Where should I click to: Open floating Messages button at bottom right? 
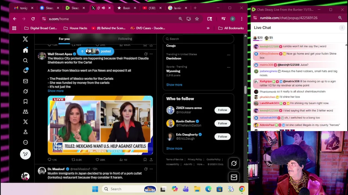[x=234, y=177]
